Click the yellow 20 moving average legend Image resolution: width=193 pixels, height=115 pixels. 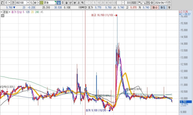[x=32, y=12]
